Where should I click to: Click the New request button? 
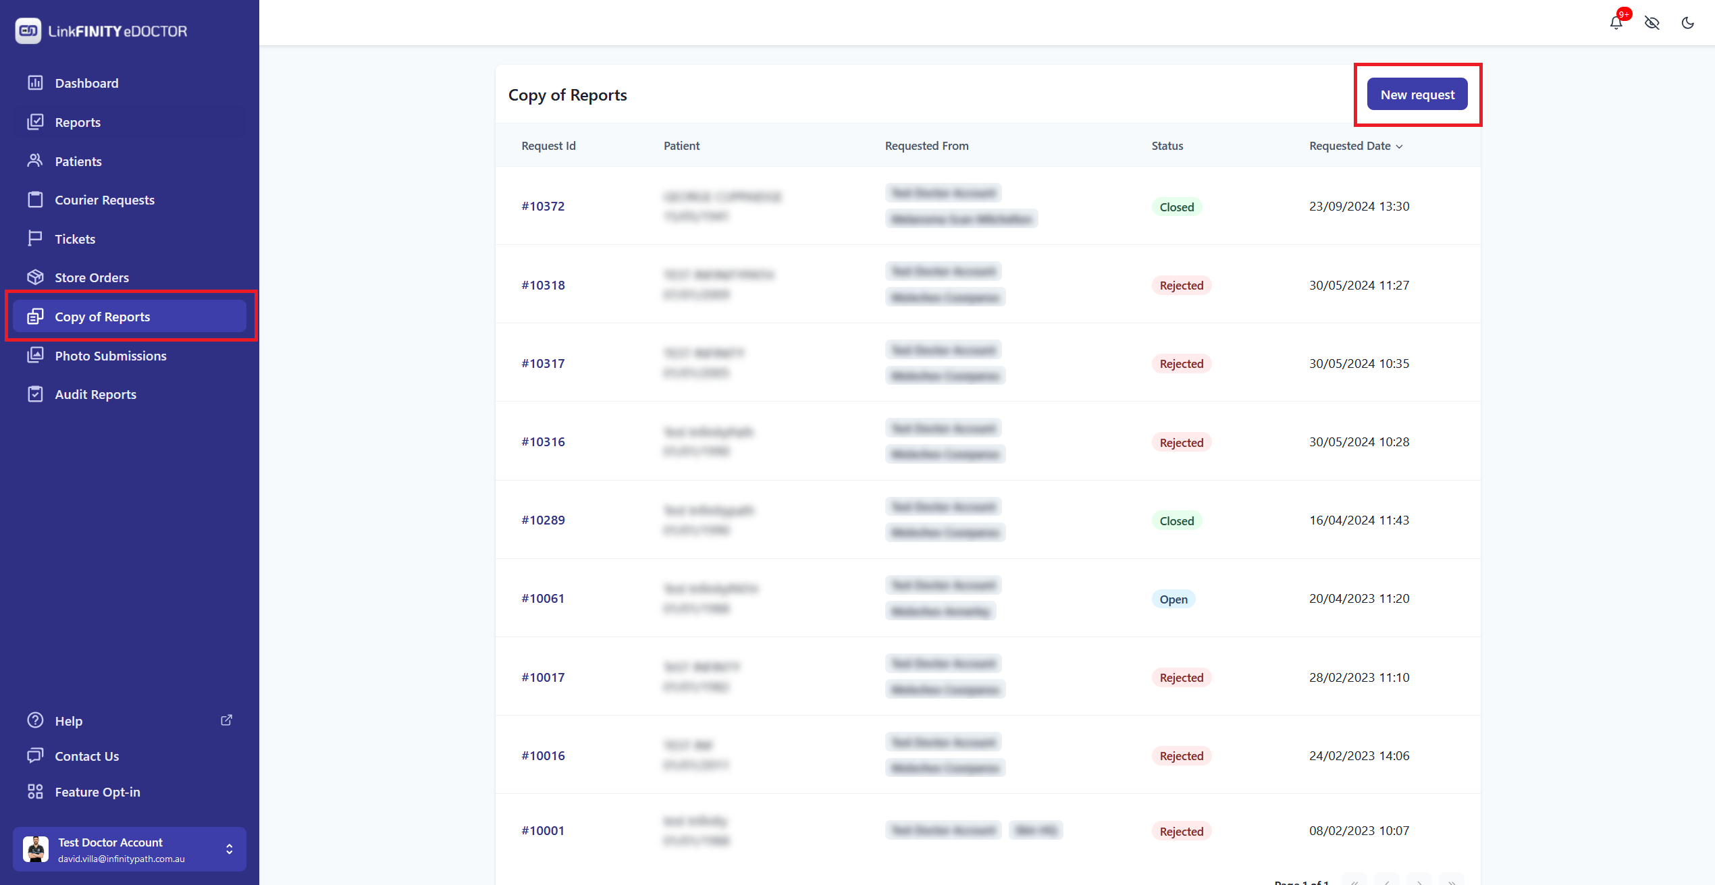1417,95
